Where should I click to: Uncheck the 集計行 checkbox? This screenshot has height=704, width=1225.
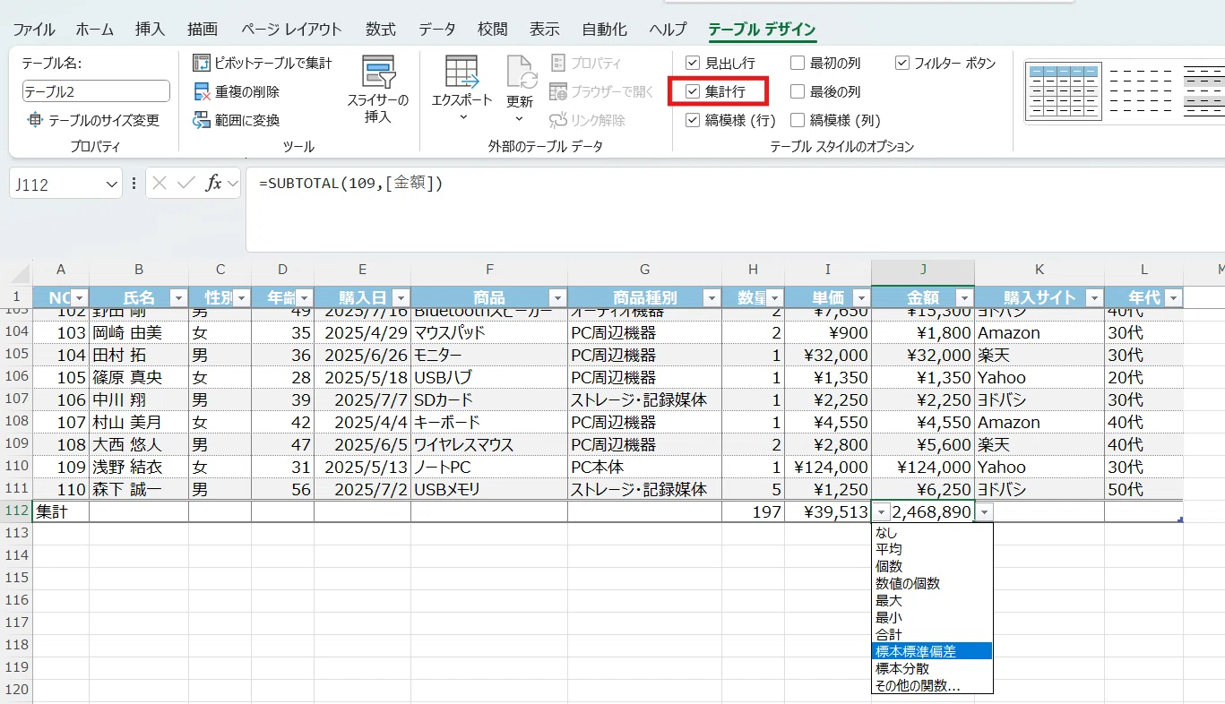click(x=692, y=91)
